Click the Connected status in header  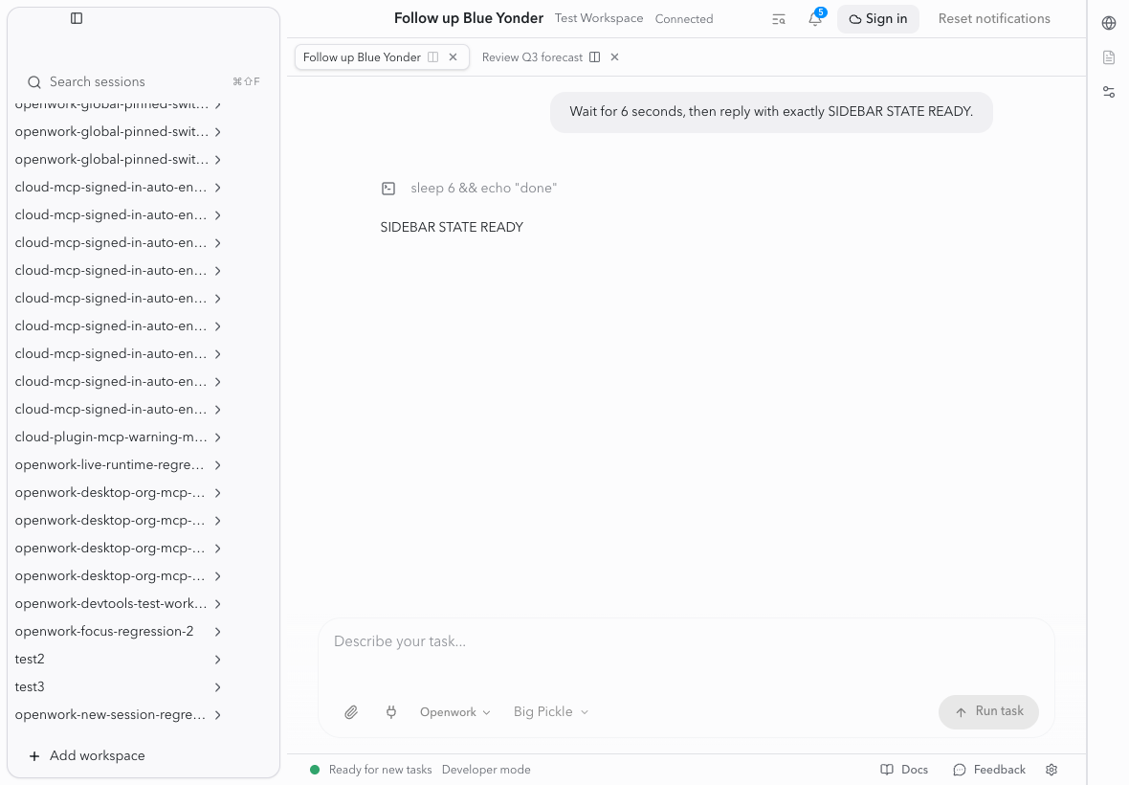[684, 19]
